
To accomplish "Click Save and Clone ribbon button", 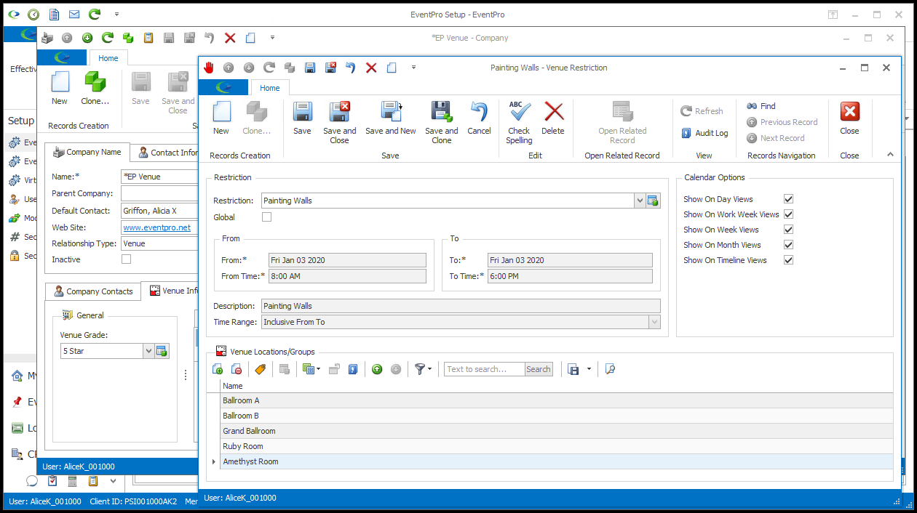I will 442,123.
